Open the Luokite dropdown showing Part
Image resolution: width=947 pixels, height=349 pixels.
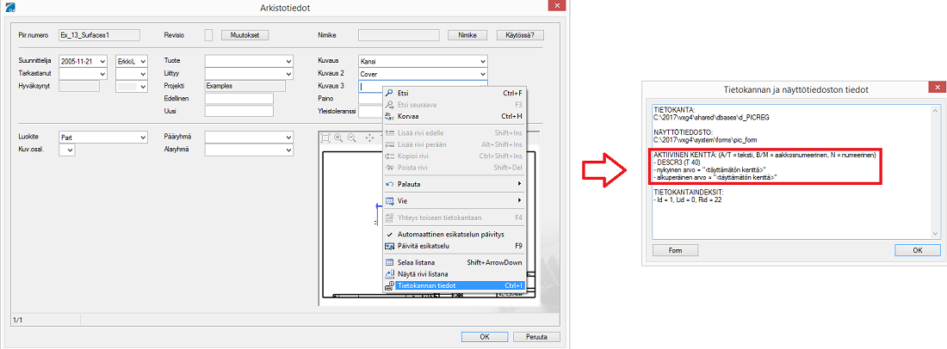coord(143,137)
